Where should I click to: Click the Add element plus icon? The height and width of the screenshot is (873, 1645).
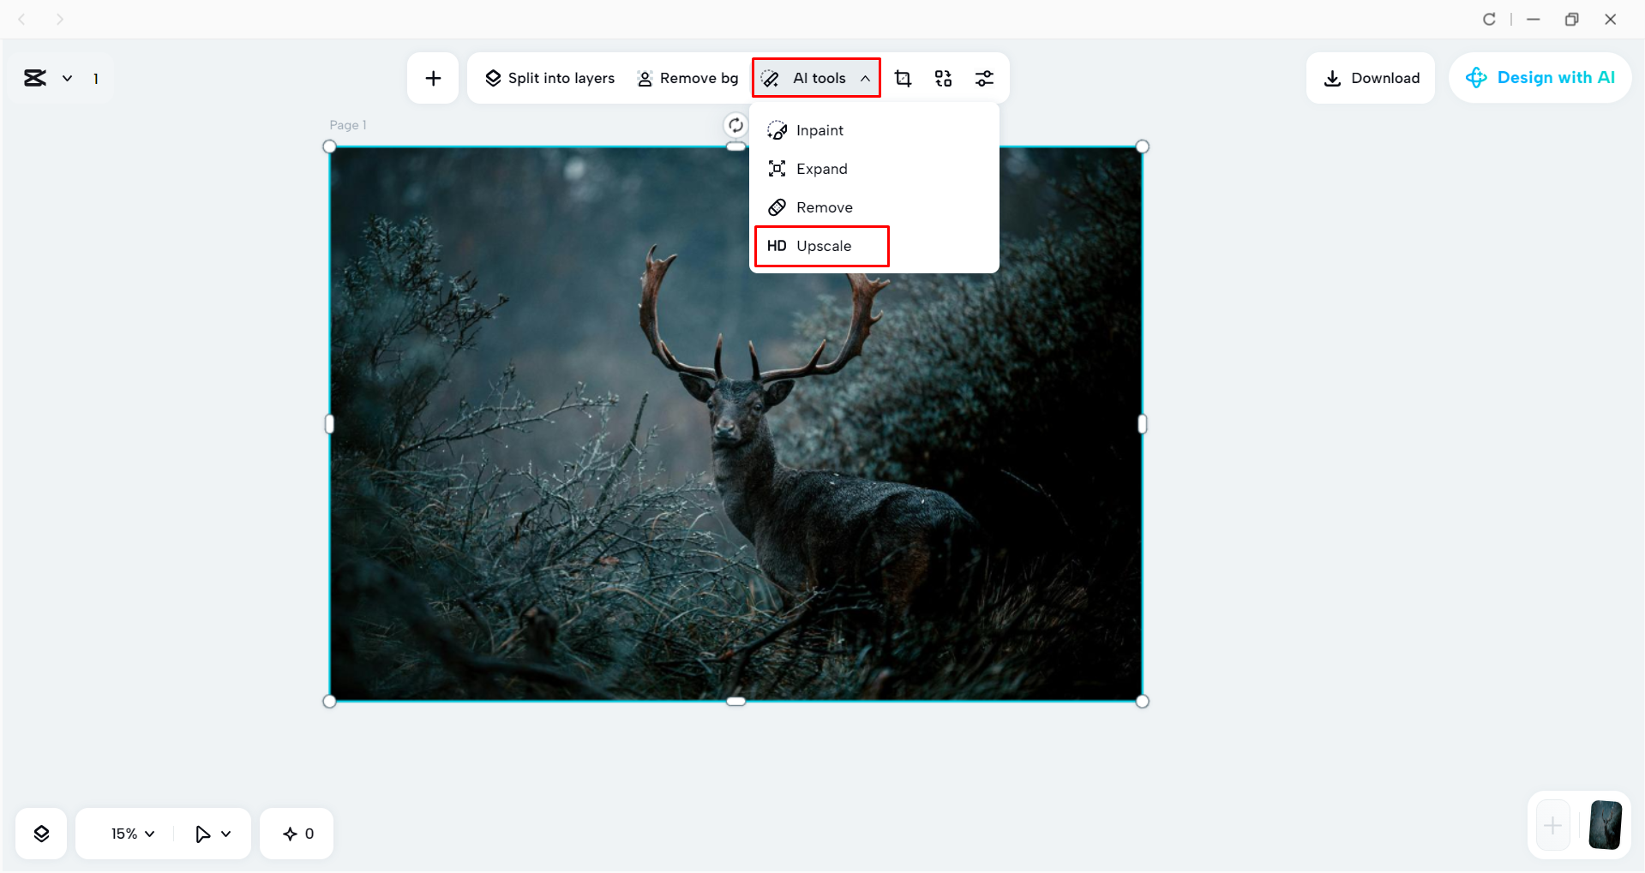pyautogui.click(x=433, y=77)
